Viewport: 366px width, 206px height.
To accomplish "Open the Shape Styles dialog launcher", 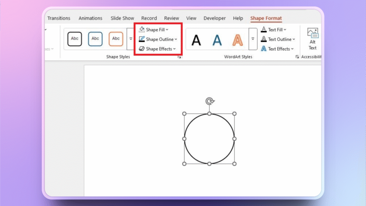I will coord(179,57).
